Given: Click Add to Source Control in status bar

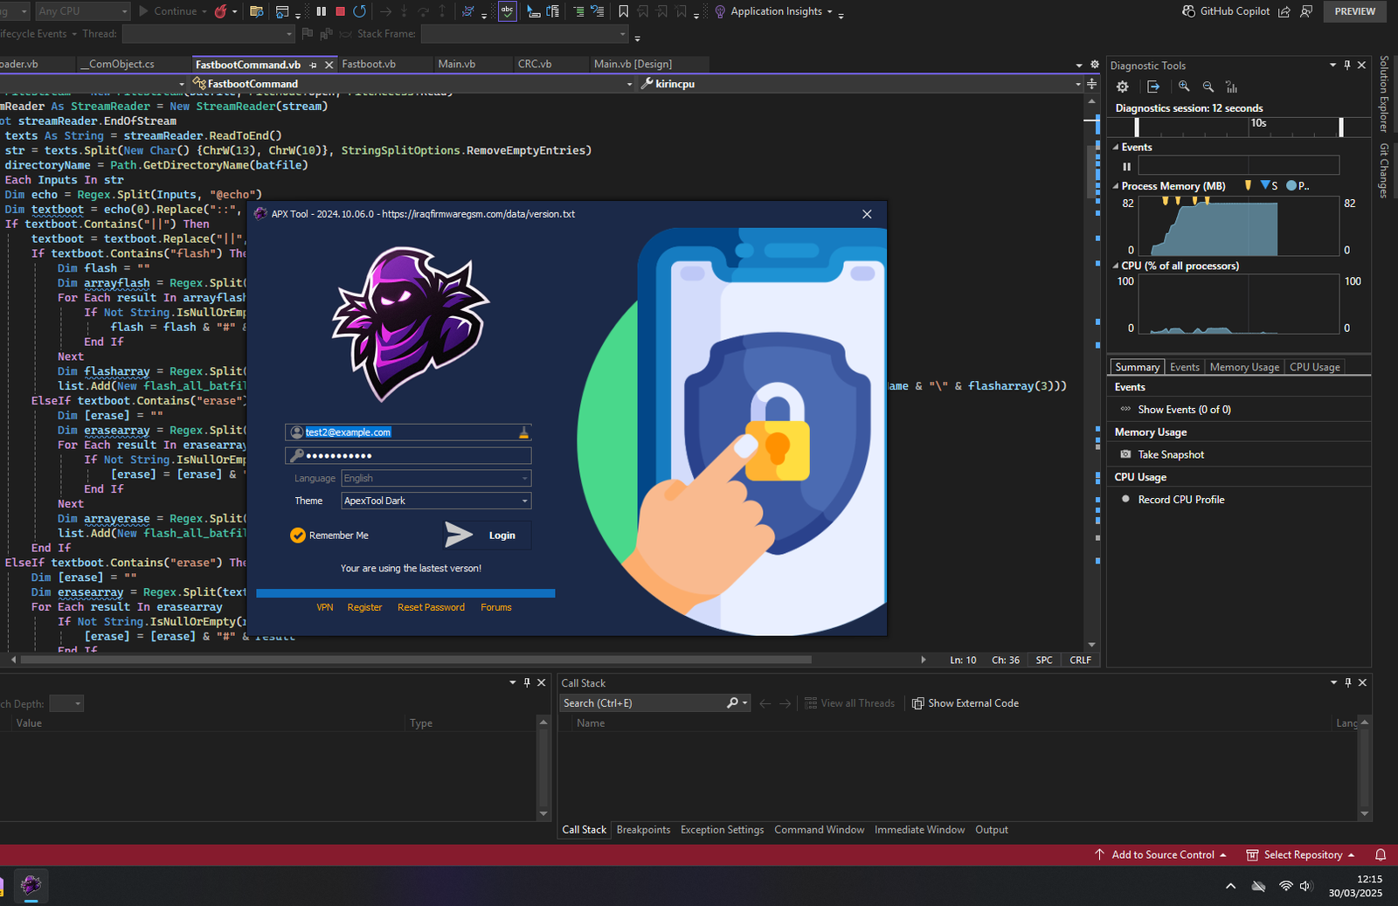Looking at the screenshot, I should click(x=1160, y=854).
